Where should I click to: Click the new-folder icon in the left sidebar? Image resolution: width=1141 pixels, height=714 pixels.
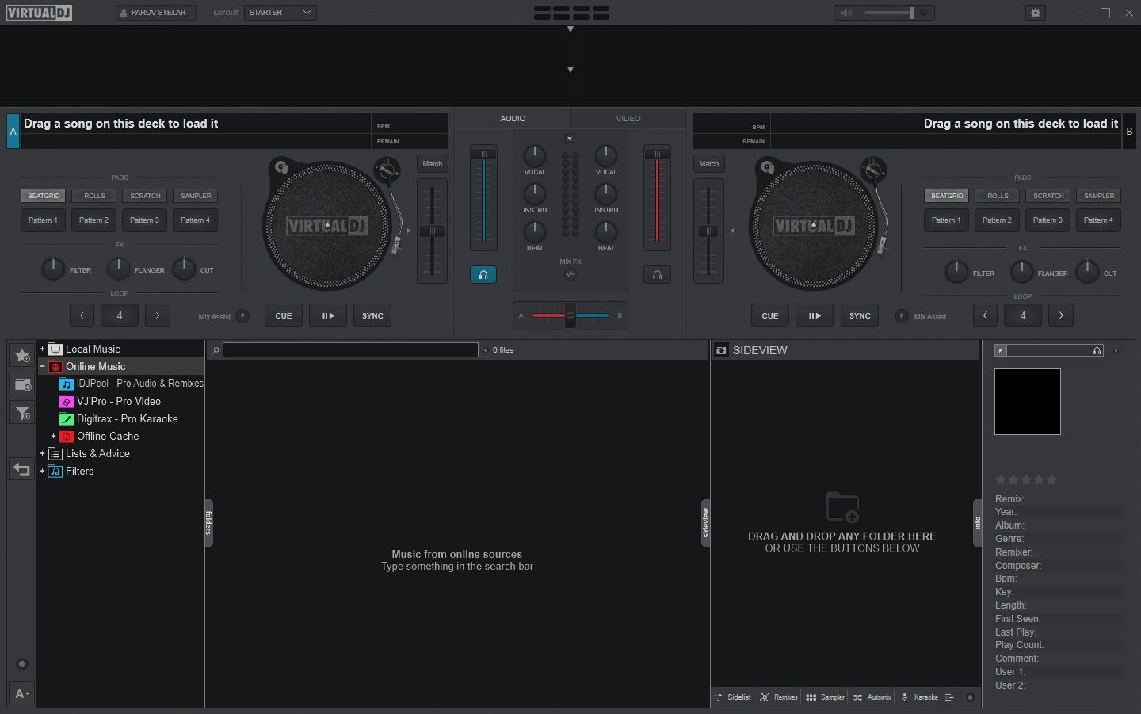pos(21,384)
